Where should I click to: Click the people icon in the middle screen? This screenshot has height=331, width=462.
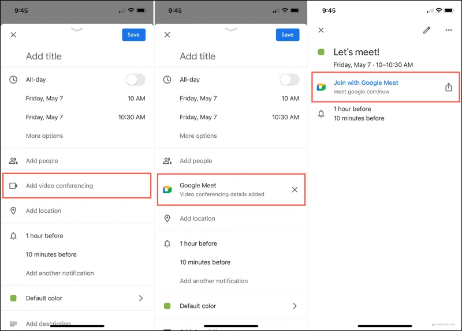click(167, 161)
